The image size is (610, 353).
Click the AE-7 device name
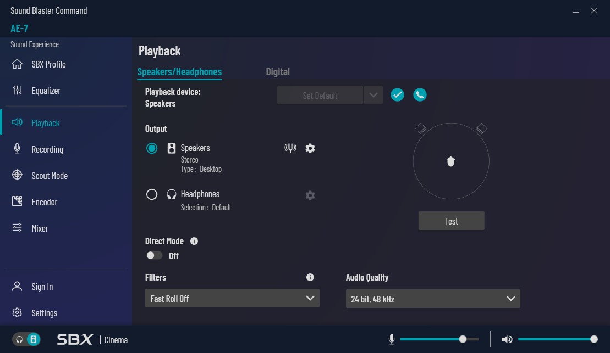pyautogui.click(x=19, y=28)
